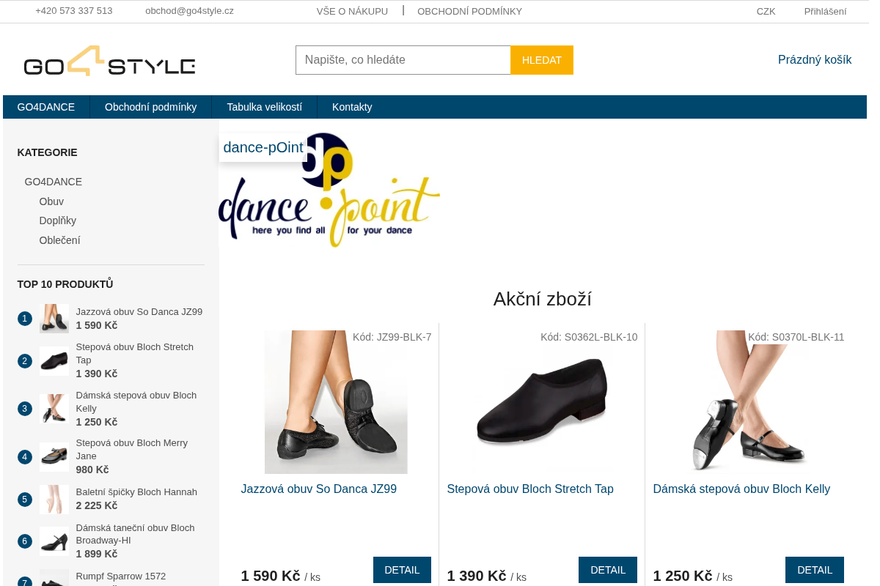Click the GO4STYLE logo
The image size is (880, 586).
pyautogui.click(x=110, y=61)
